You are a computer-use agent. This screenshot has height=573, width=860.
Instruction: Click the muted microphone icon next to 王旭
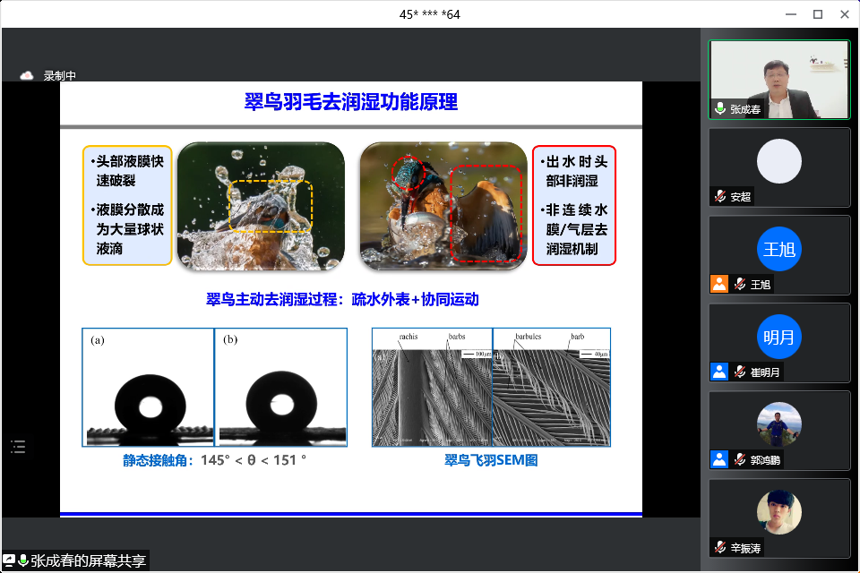click(x=740, y=284)
